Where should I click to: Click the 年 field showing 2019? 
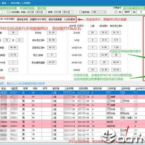(x=127, y=12)
